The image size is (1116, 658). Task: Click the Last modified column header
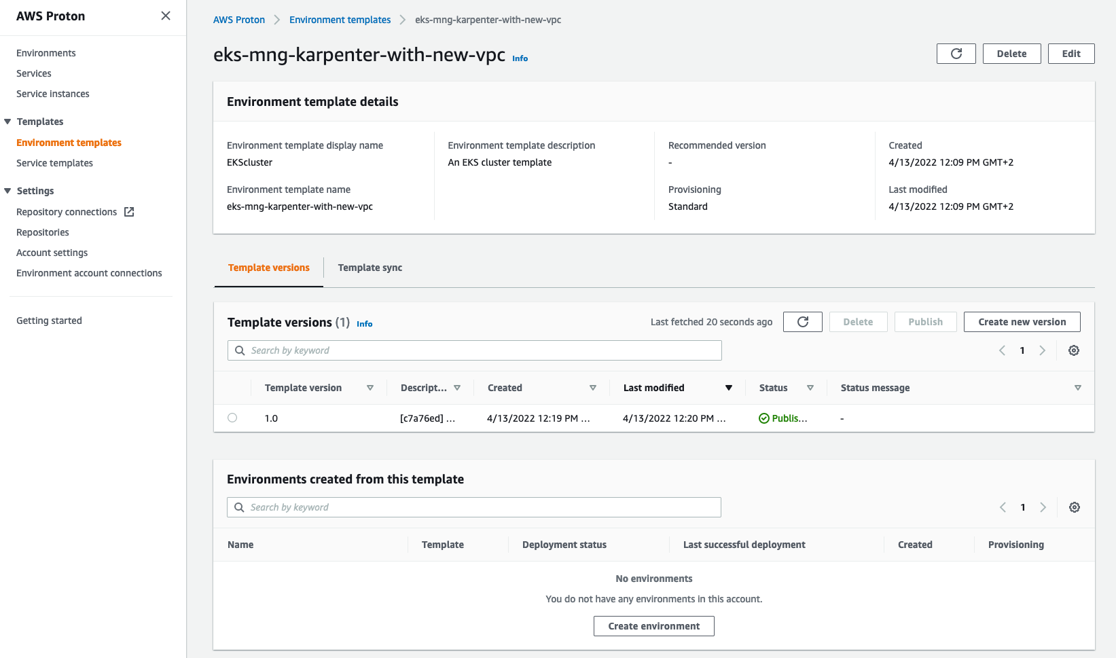click(x=653, y=388)
